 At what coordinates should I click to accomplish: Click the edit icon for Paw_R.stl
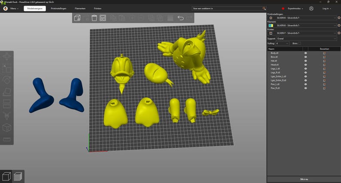click(324, 88)
